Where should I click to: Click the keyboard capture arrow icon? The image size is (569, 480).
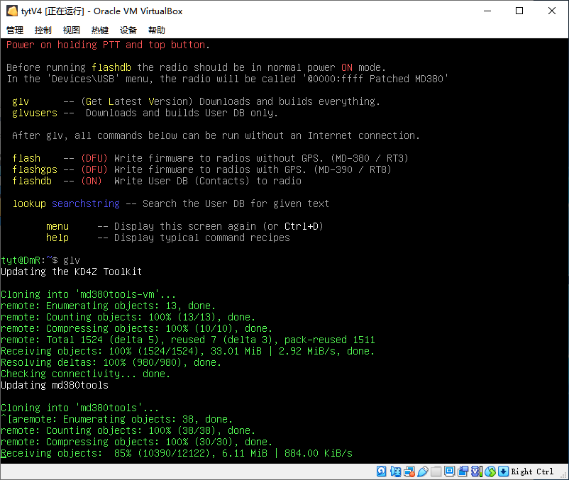pos(504,471)
